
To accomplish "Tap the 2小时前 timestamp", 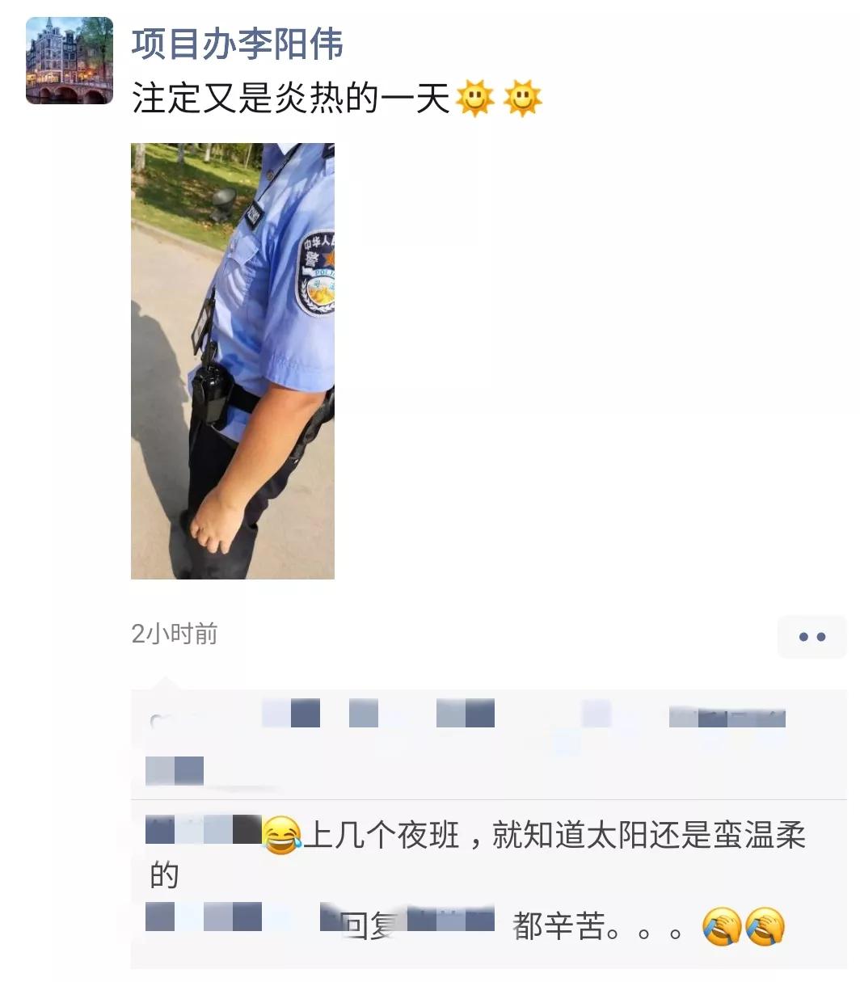I will (175, 634).
